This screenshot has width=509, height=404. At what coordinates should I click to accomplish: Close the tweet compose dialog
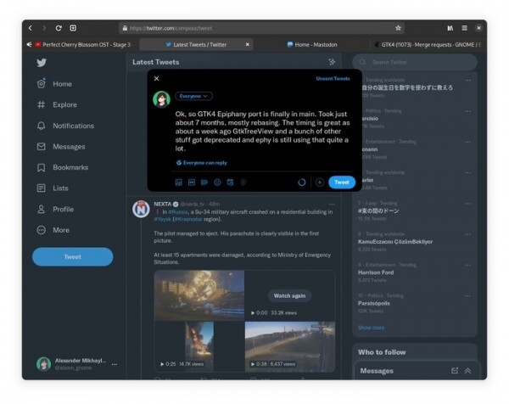[x=157, y=78]
